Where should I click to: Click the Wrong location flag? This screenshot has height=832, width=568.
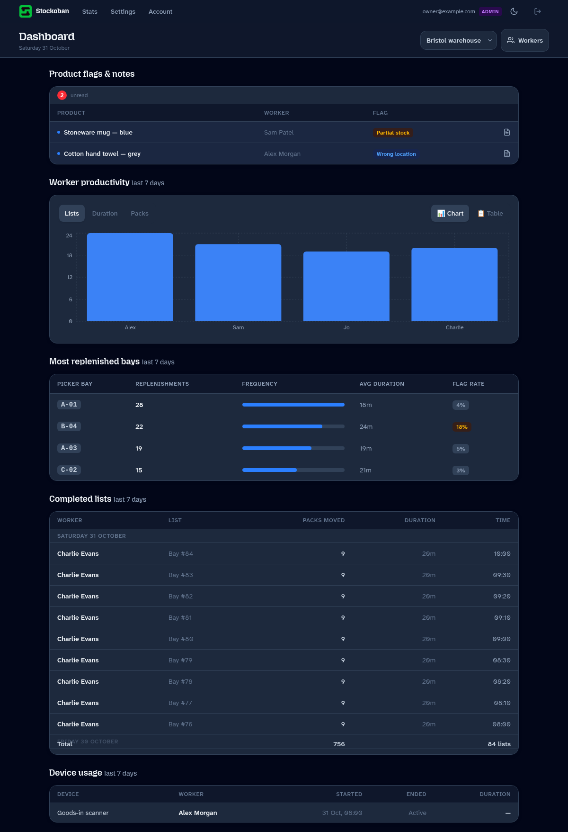tap(396, 154)
